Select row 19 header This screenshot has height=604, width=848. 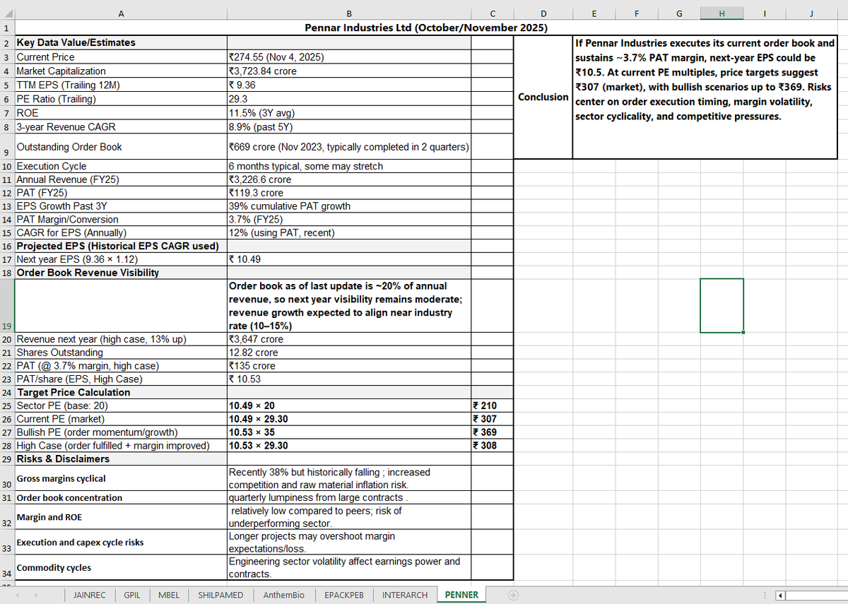(x=7, y=306)
